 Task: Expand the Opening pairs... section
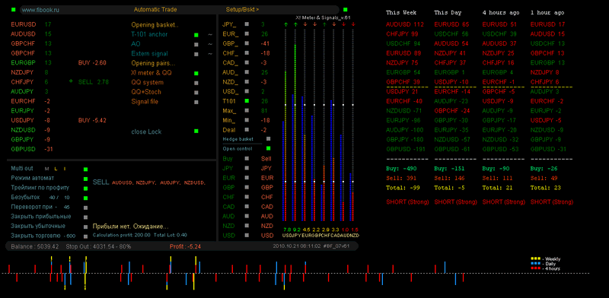(x=154, y=63)
